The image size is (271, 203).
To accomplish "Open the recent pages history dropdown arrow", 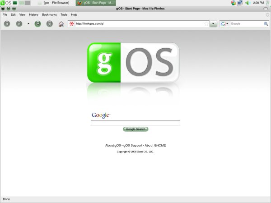I will click(x=28, y=23).
